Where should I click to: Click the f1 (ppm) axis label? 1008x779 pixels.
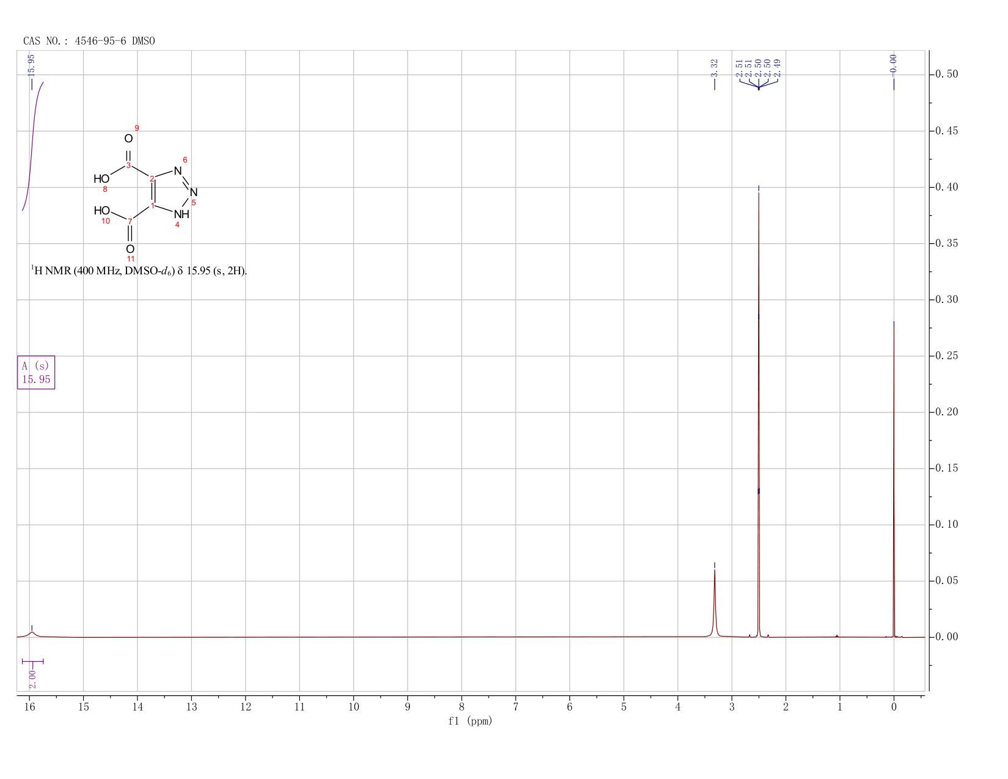(470, 721)
